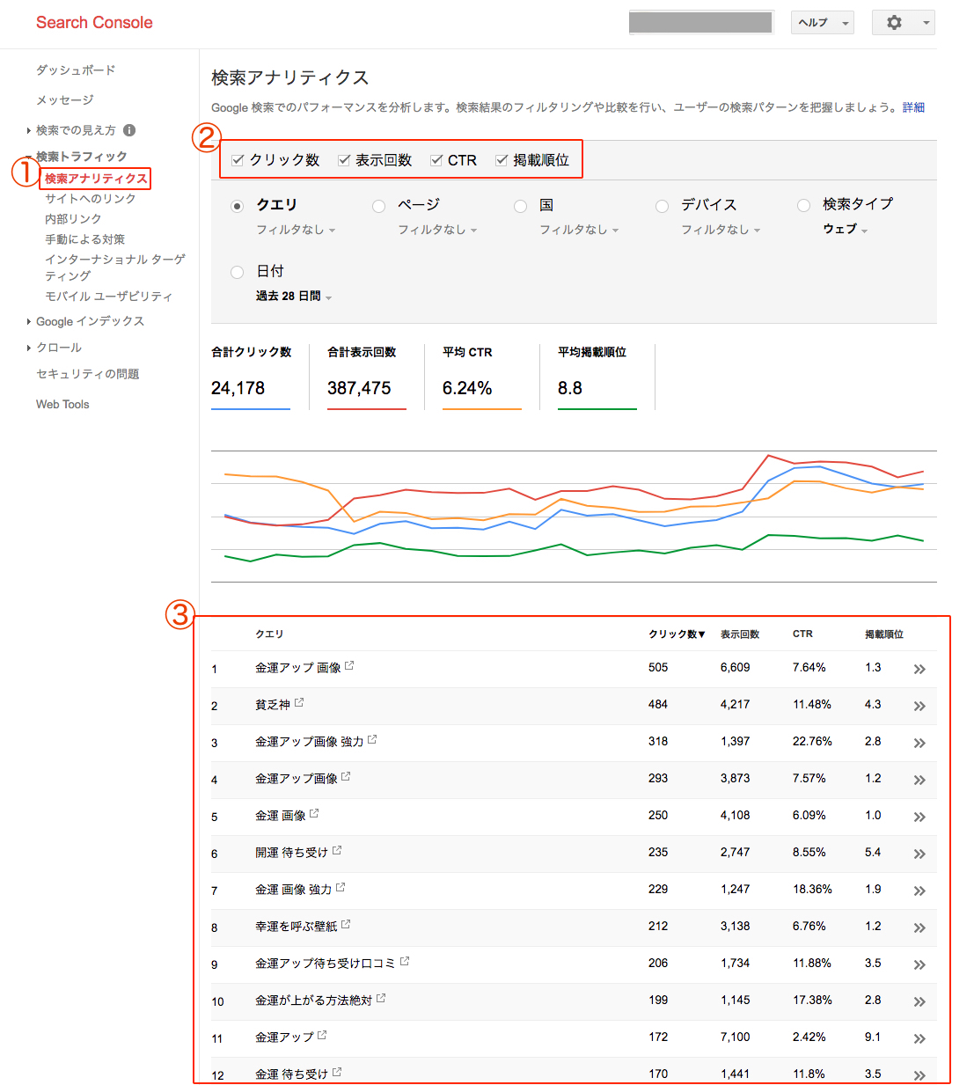The image size is (974, 1085).
Task: Open external link icon for 金運 画像 row 5
Action: pyautogui.click(x=314, y=814)
